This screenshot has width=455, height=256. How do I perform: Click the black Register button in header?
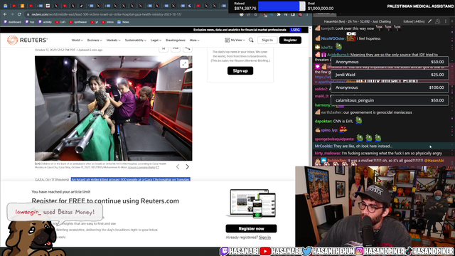290,40
